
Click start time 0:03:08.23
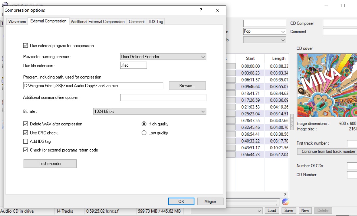point(250,73)
